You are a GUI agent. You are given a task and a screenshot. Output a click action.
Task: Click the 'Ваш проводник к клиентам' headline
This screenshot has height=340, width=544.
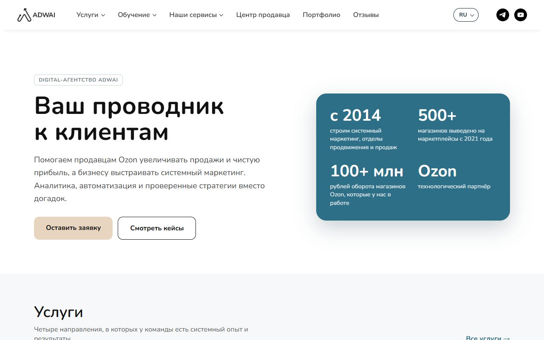129,119
